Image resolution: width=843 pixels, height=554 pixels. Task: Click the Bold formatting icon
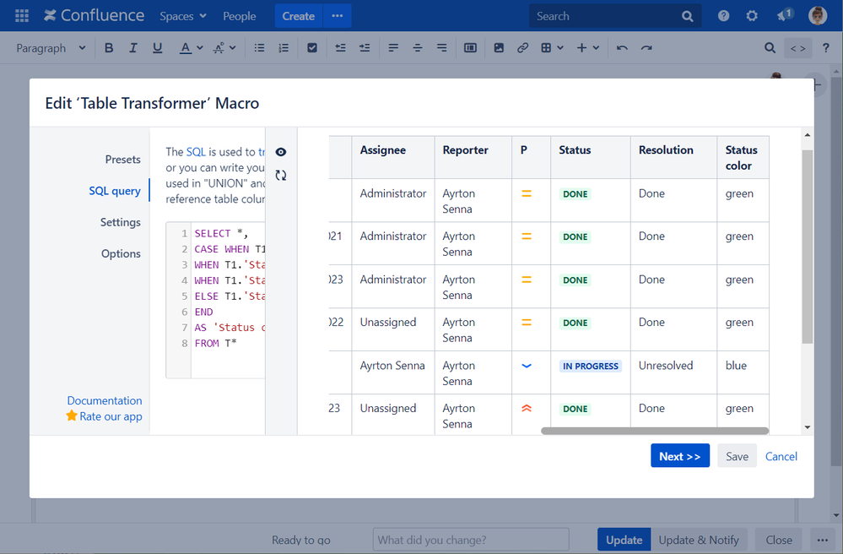click(x=109, y=48)
